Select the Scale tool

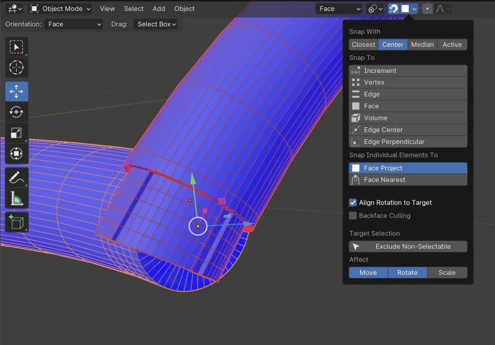(17, 133)
